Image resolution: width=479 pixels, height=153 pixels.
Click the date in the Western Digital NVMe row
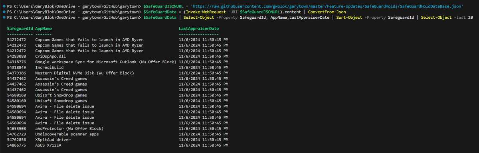(204, 73)
